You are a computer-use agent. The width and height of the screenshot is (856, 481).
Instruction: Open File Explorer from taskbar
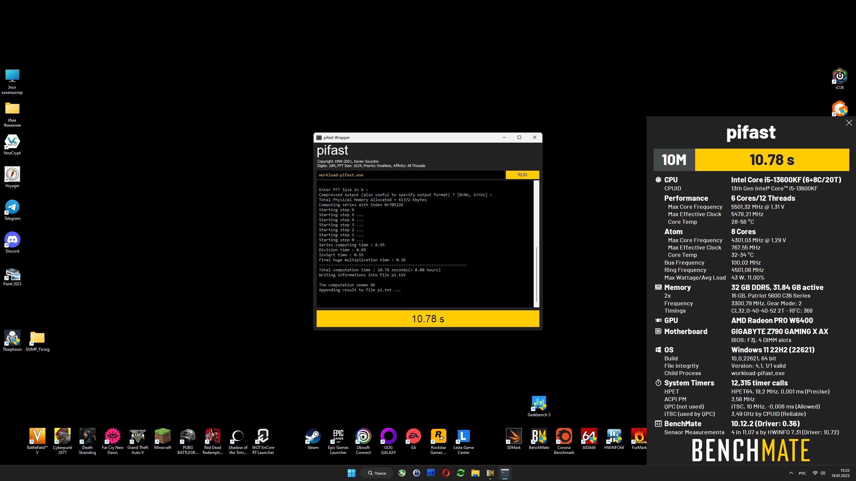pos(475,473)
